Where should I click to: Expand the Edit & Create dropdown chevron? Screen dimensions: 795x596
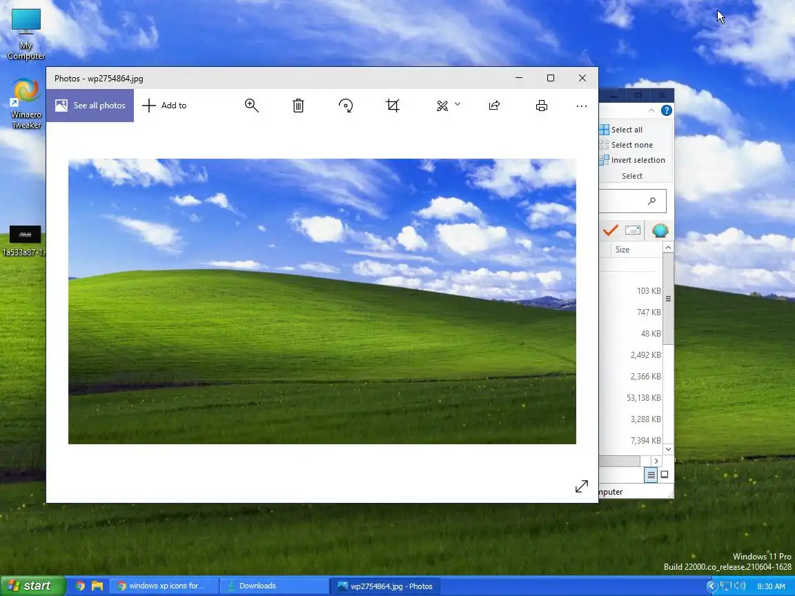tap(458, 104)
